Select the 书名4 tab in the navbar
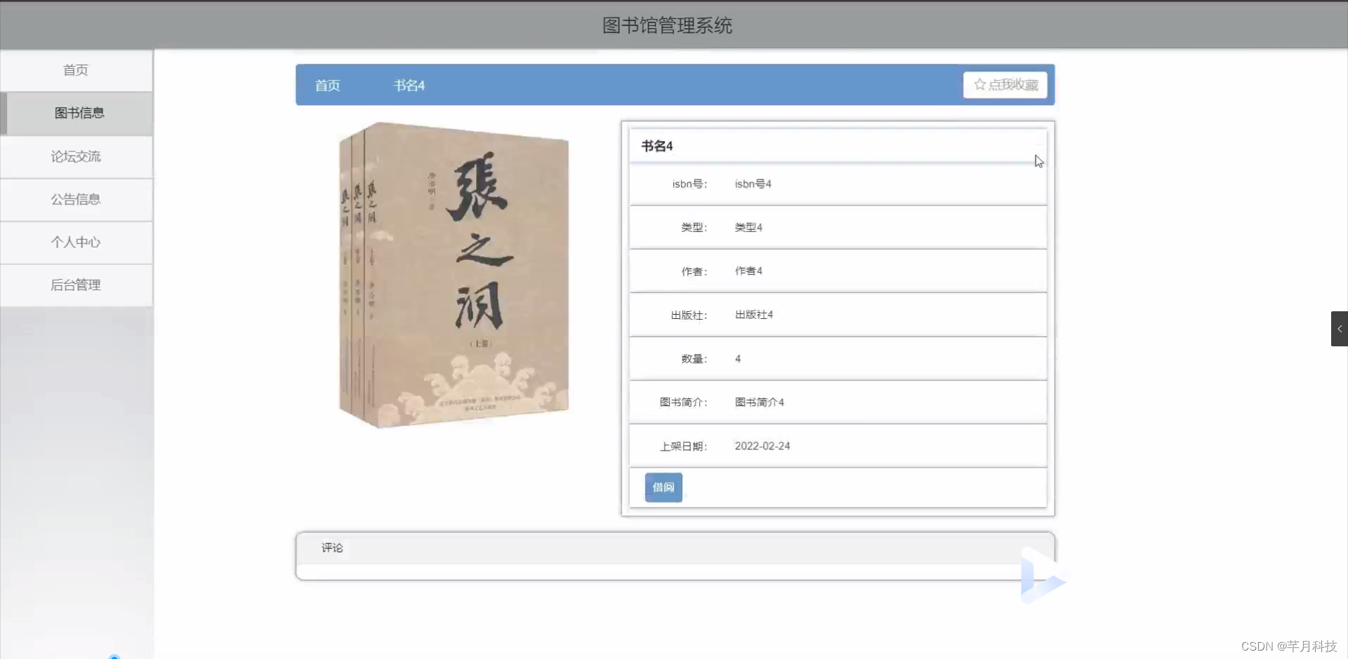Screen dimensions: 1348x659 [409, 85]
